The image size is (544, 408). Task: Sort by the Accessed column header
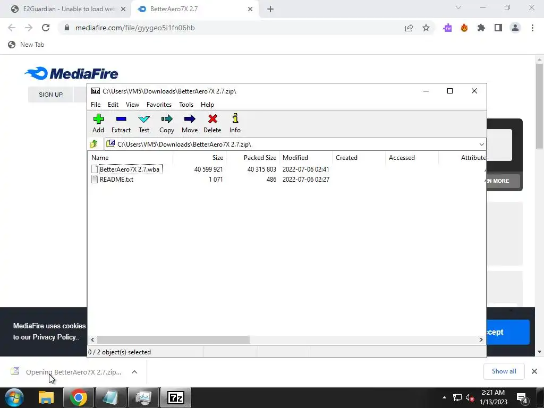pos(412,157)
